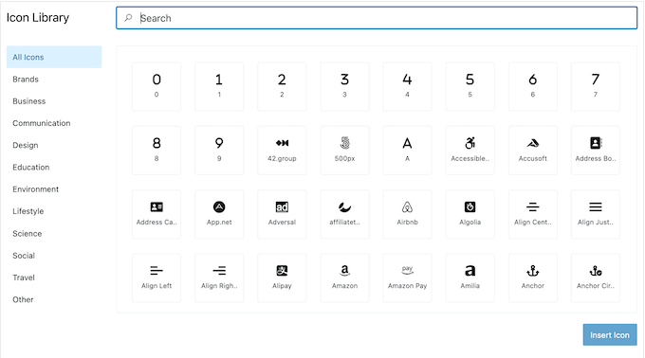Select the number 5 icon
The width and height of the screenshot is (645, 358).
pyautogui.click(x=470, y=86)
